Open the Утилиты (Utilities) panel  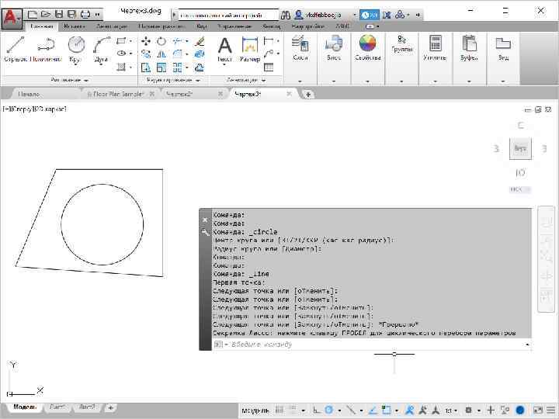[x=435, y=48]
